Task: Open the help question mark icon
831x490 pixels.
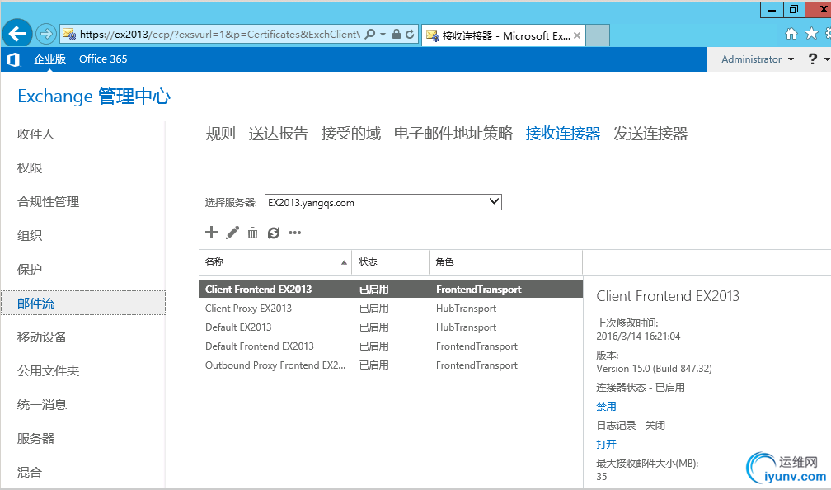Action: pyautogui.click(x=813, y=59)
